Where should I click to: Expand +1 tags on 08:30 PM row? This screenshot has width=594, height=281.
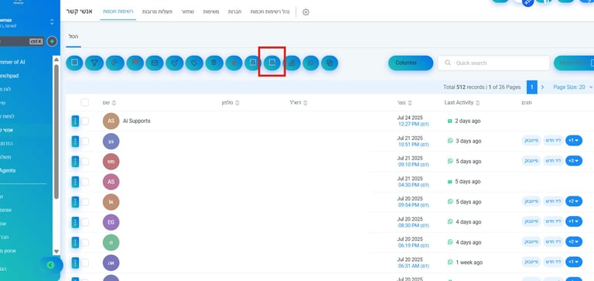[574, 221]
